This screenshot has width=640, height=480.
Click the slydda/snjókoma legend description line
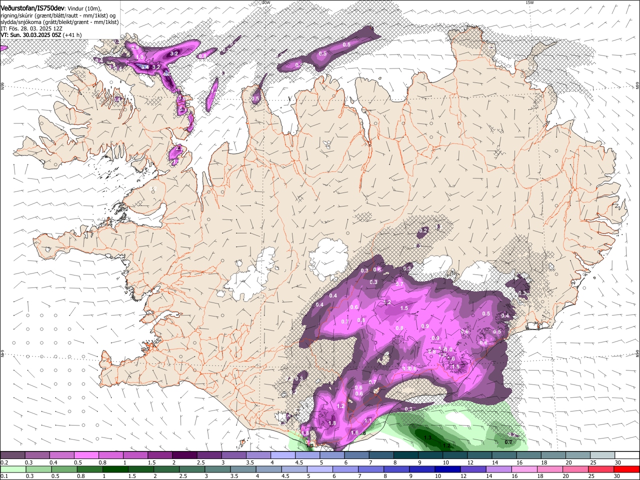pyautogui.click(x=59, y=22)
